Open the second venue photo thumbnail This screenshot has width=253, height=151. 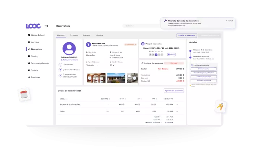[116, 78]
